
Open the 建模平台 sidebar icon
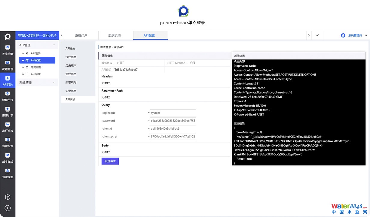[8, 96]
